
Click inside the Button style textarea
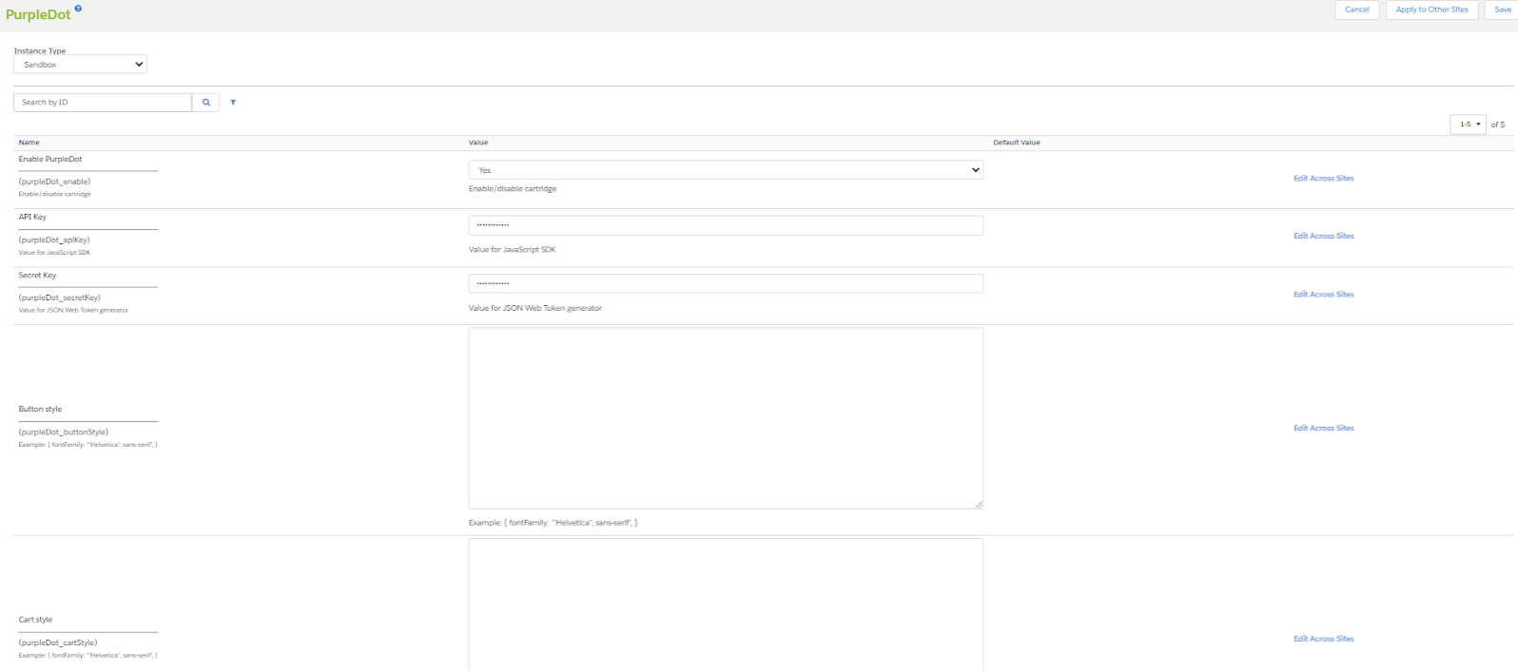[726, 418]
